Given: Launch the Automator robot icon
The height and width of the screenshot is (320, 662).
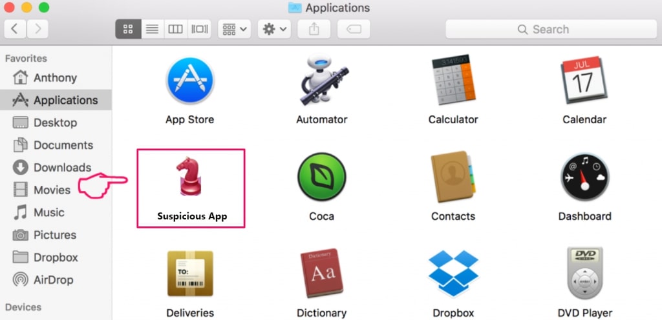Looking at the screenshot, I should point(321,81).
